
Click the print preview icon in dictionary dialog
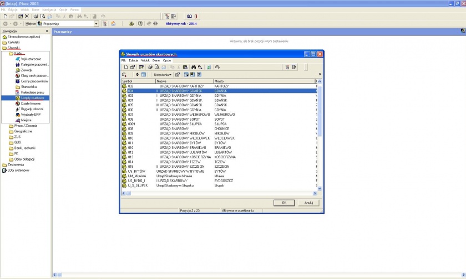tap(157, 67)
